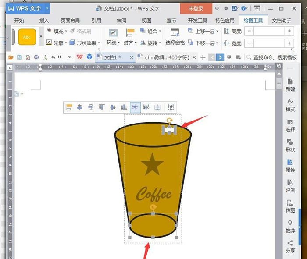307x259 pixels.
Task: Open the 属性 properties sidebar panel
Action: click(290, 165)
